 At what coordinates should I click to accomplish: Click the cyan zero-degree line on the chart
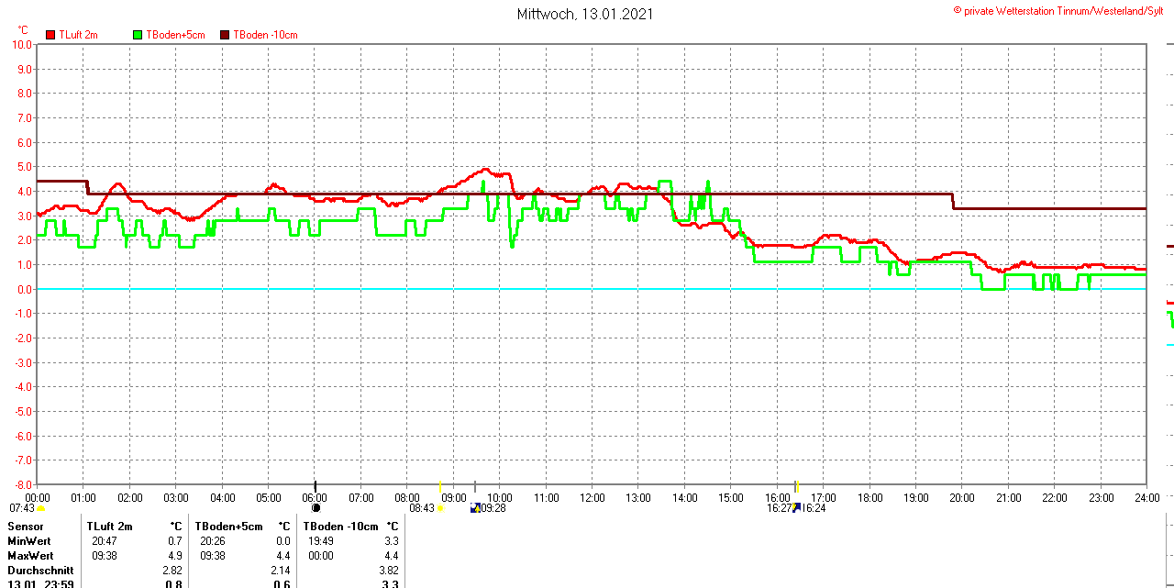tap(642, 289)
